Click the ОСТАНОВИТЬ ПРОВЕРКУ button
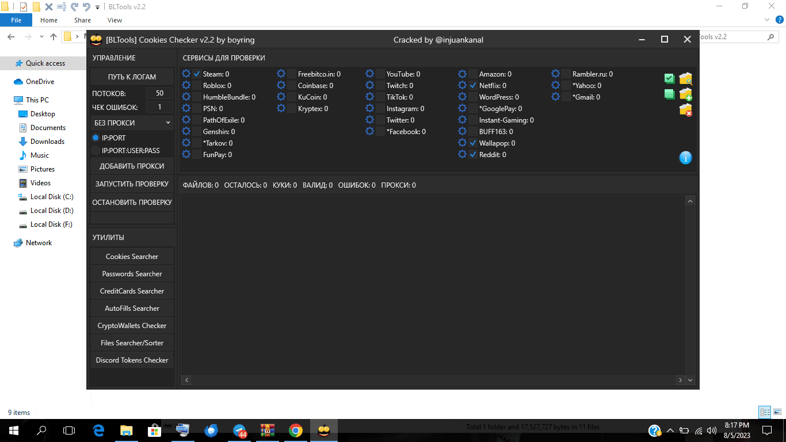 132,203
